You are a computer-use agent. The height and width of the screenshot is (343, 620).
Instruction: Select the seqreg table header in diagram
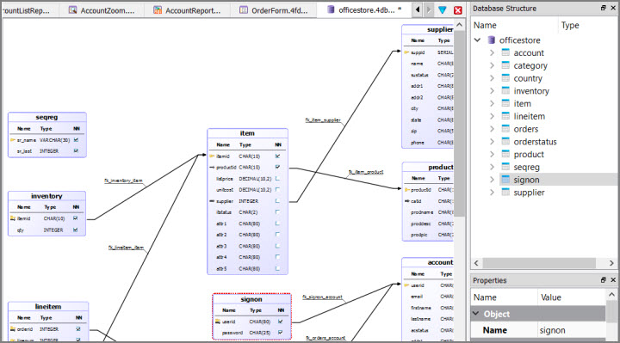(46, 117)
